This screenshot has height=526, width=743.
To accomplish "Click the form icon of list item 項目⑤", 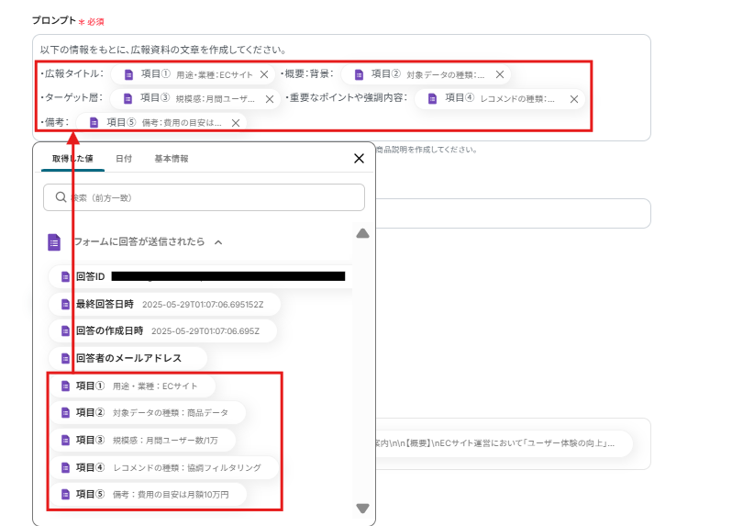I will point(65,494).
